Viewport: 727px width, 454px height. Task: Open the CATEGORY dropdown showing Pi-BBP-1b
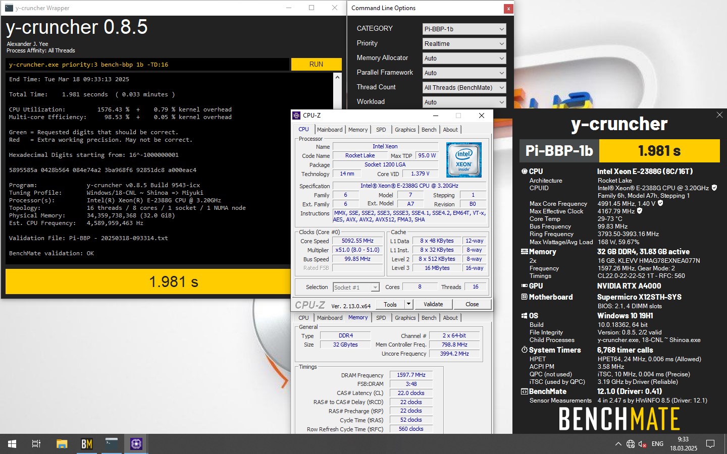pos(464,29)
